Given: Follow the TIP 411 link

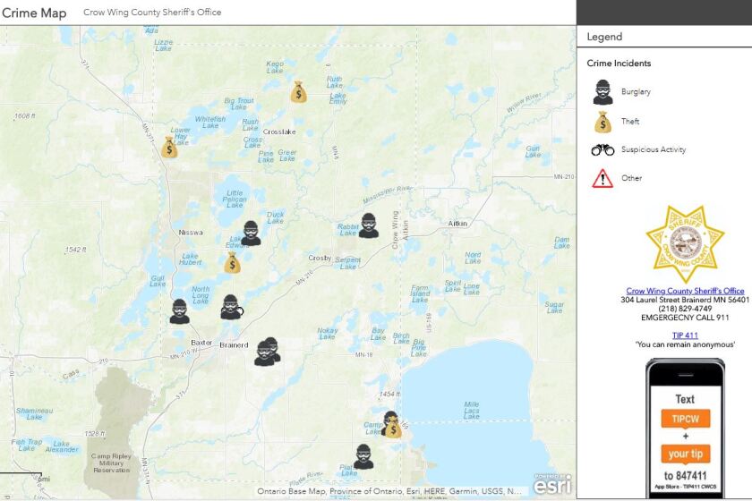Looking at the screenshot, I should [685, 335].
